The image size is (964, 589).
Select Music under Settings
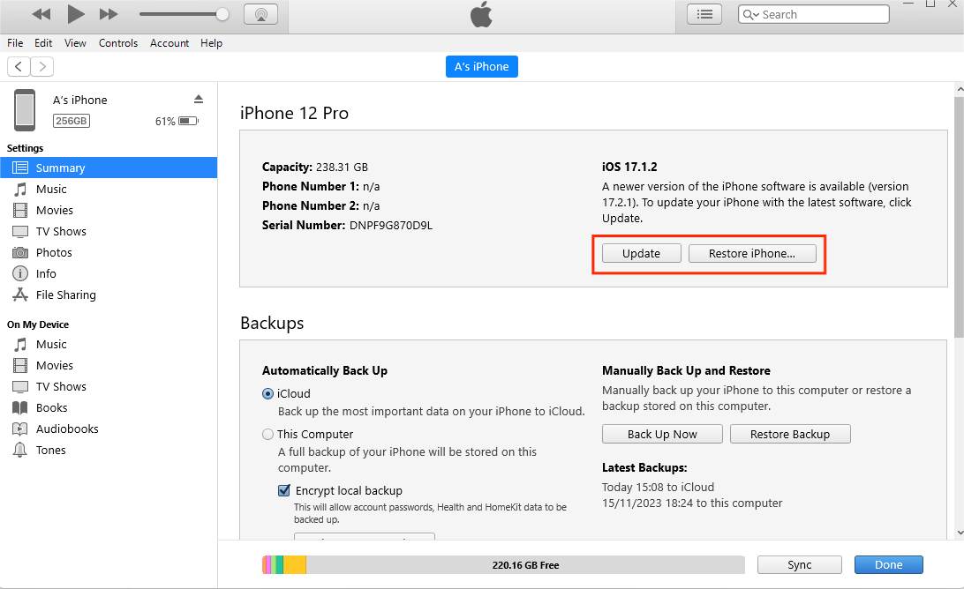(x=109, y=190)
